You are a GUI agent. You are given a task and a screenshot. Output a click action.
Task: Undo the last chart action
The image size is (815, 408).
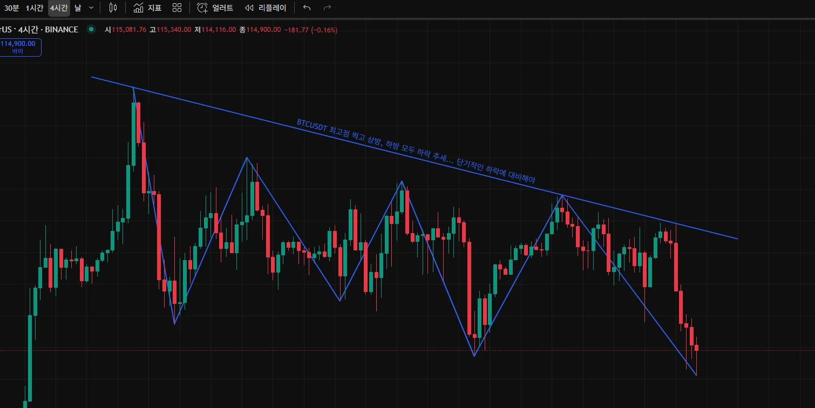[307, 8]
